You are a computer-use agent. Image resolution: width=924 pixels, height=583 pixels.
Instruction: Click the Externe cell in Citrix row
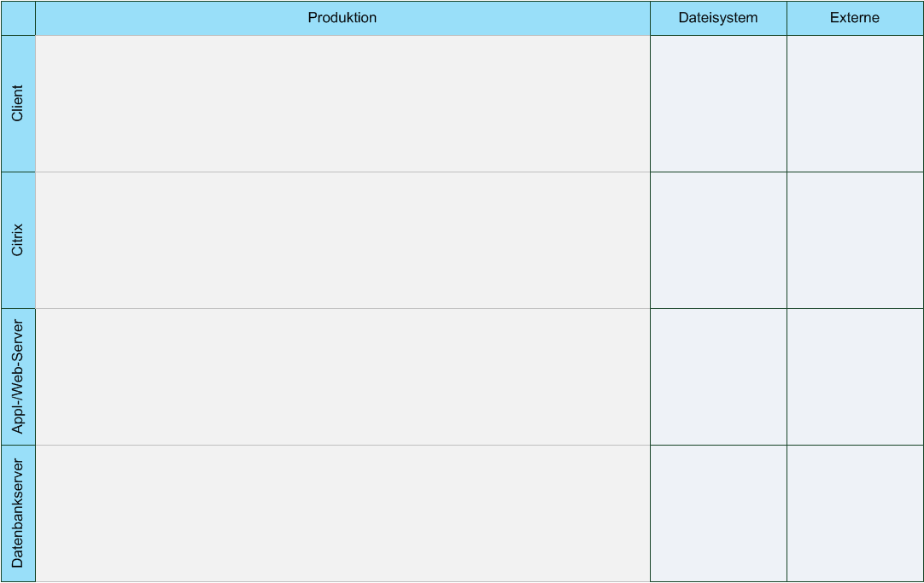pyautogui.click(x=854, y=240)
